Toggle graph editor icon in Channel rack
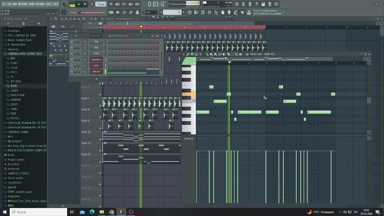The width and height of the screenshot is (384, 216). coord(153,36)
